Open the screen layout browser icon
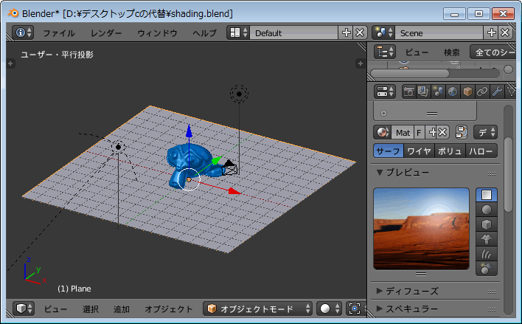522x324 pixels. pyautogui.click(x=238, y=32)
